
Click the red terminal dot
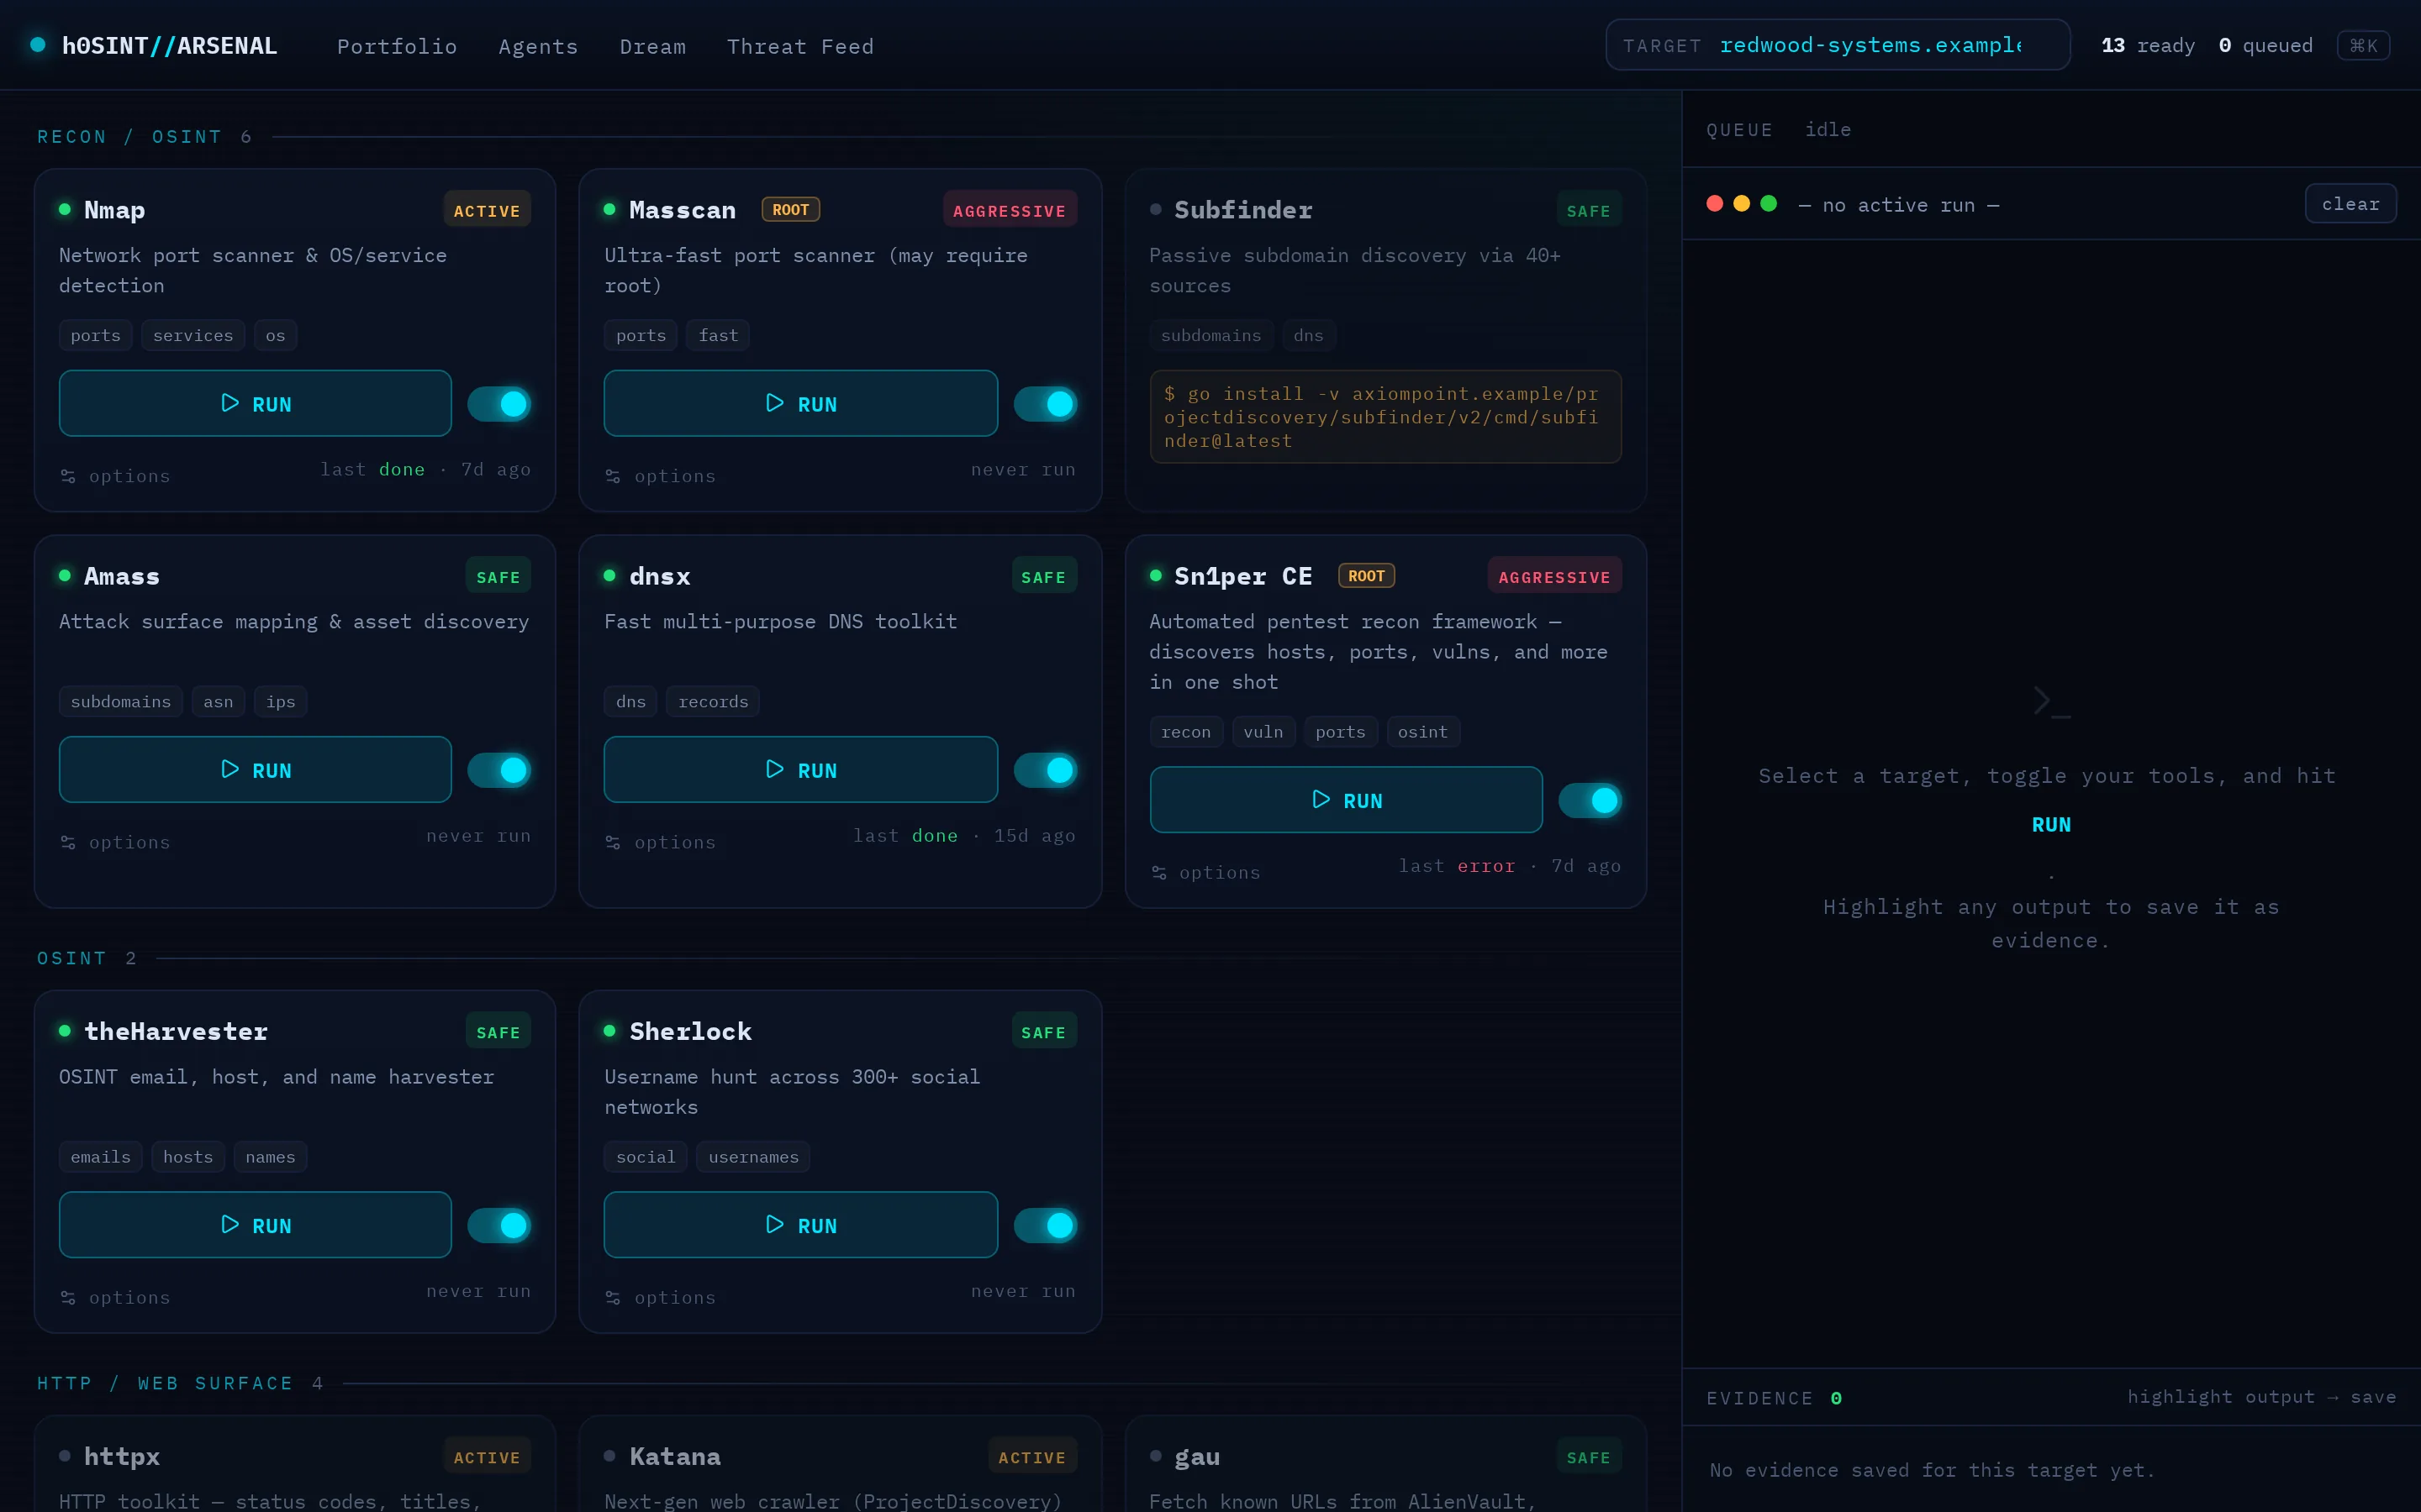click(1715, 203)
